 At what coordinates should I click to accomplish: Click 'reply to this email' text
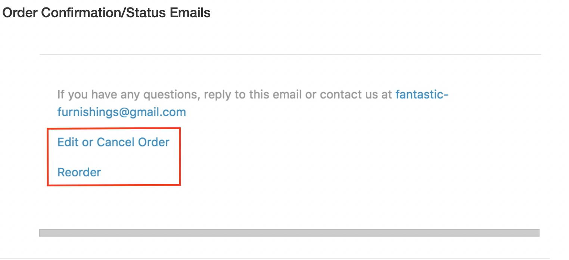click(x=253, y=95)
